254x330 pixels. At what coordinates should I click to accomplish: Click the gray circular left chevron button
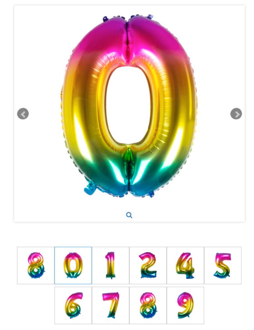click(23, 114)
